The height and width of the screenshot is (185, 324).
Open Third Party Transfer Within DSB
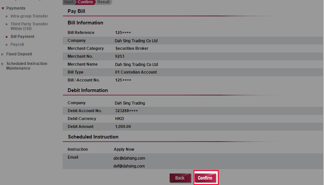click(29, 26)
